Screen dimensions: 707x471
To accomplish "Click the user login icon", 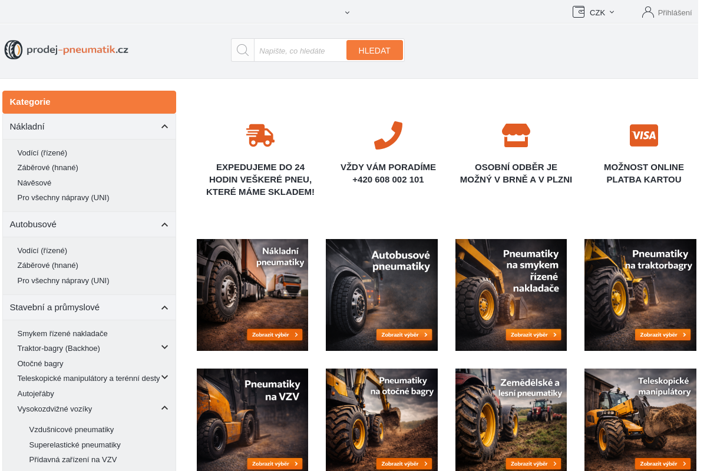I will click(648, 12).
